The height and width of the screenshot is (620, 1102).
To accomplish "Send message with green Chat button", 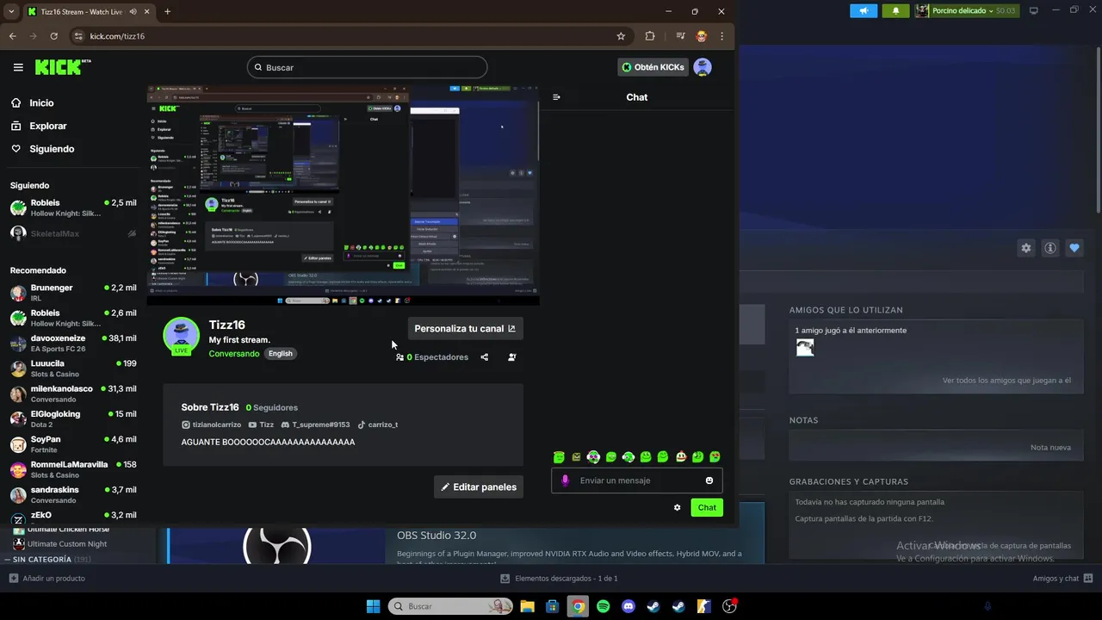I will click(707, 507).
